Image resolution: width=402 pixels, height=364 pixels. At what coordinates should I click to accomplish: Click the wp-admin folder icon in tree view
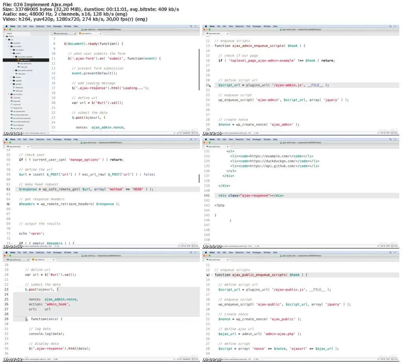point(11,43)
